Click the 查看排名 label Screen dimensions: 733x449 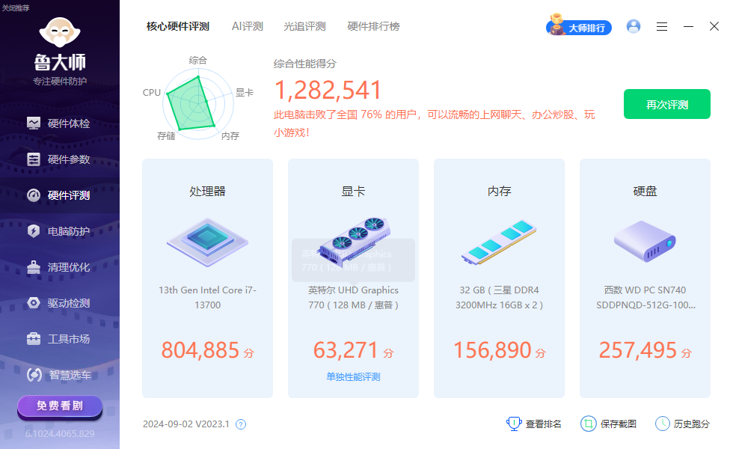(543, 424)
